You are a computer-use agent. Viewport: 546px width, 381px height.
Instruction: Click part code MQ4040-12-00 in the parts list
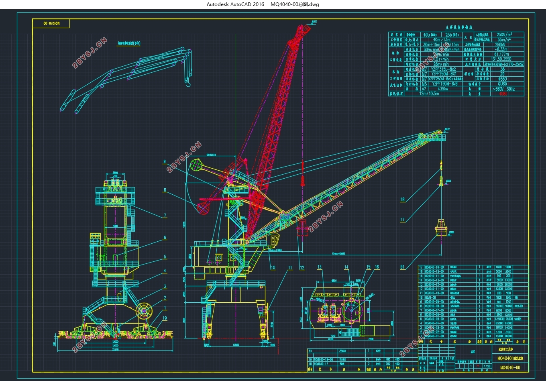coord(434,285)
